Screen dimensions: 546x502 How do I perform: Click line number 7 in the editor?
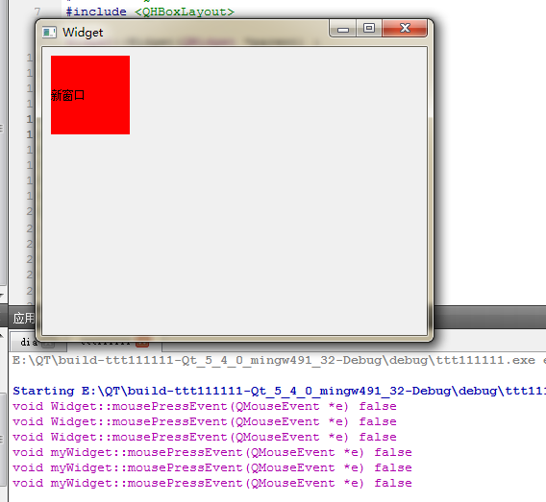37,12
